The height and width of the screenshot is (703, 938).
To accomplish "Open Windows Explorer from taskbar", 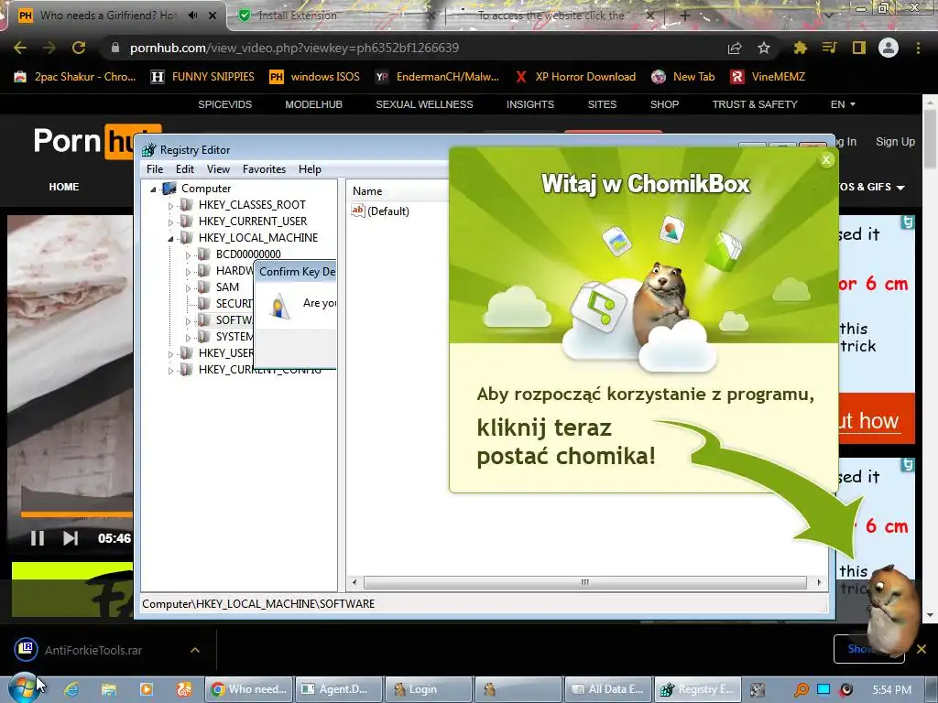I will click(109, 689).
